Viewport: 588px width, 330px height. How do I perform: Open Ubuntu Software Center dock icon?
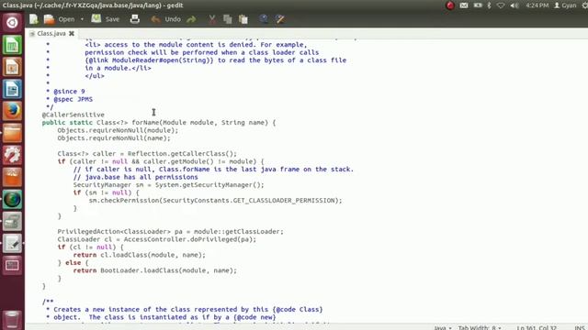[x=12, y=177]
